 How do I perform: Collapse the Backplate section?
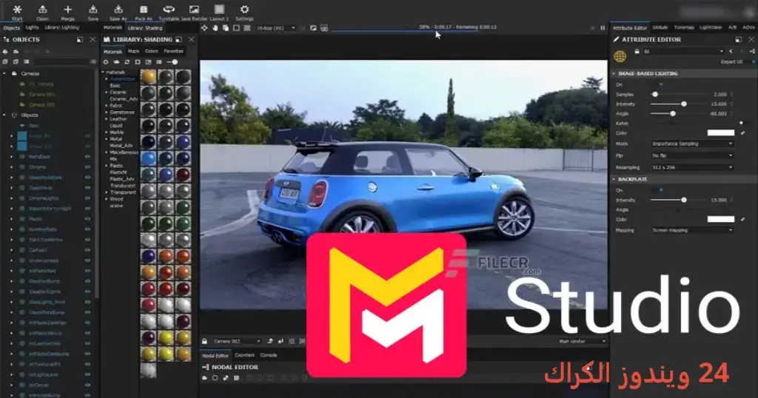tap(614, 179)
